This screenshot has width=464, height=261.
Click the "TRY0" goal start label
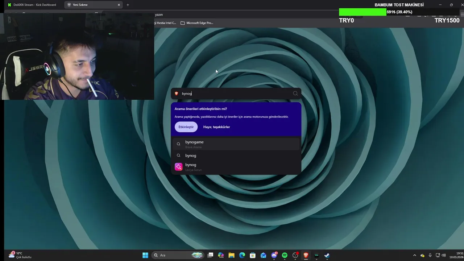(346, 20)
